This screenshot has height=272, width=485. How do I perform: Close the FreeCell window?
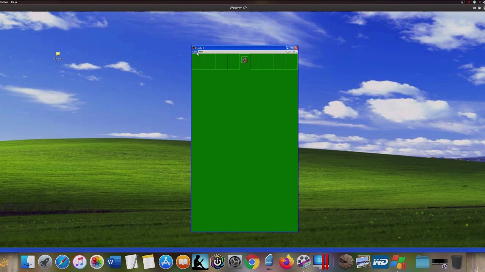click(296, 48)
